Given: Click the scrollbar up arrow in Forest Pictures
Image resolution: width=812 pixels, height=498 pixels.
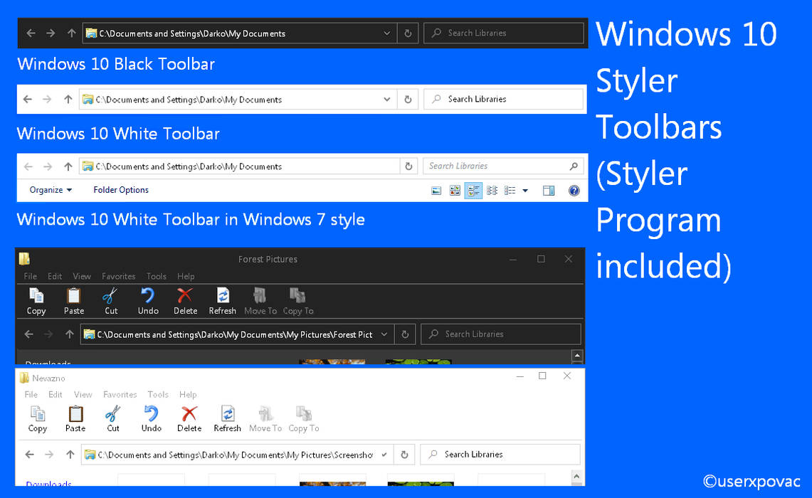Looking at the screenshot, I should (576, 354).
